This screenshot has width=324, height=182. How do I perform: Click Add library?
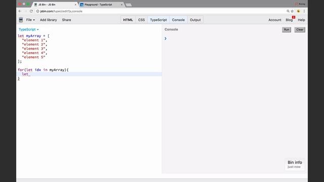click(49, 20)
